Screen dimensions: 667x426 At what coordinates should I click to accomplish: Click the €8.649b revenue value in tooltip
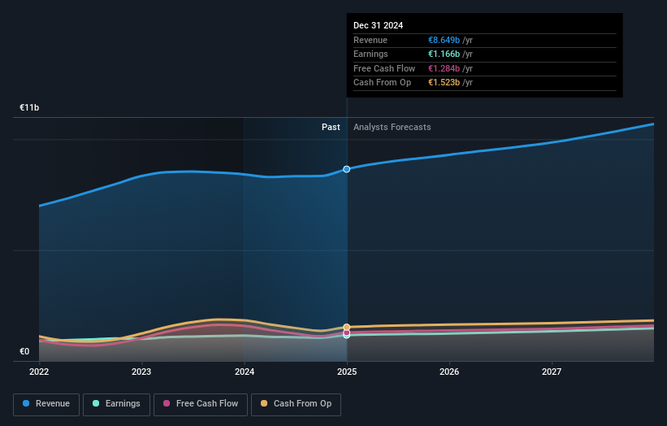(444, 40)
